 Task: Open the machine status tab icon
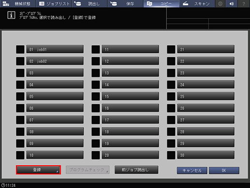tap(6, 3)
